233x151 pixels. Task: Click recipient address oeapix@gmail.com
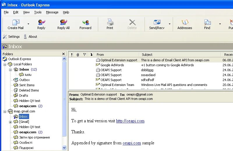click(x=140, y=95)
